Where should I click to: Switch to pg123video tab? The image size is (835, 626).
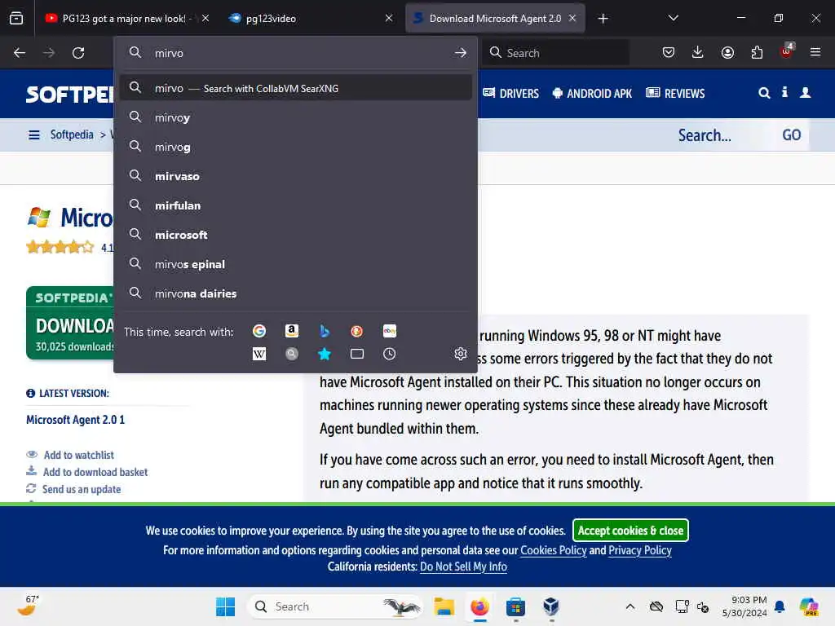tap(310, 19)
